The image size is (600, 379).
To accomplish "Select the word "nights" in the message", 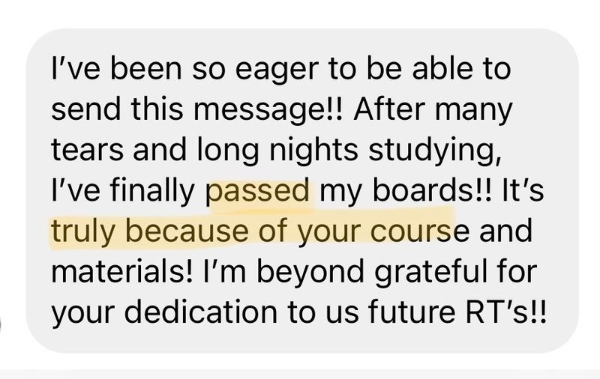I will click(313, 151).
